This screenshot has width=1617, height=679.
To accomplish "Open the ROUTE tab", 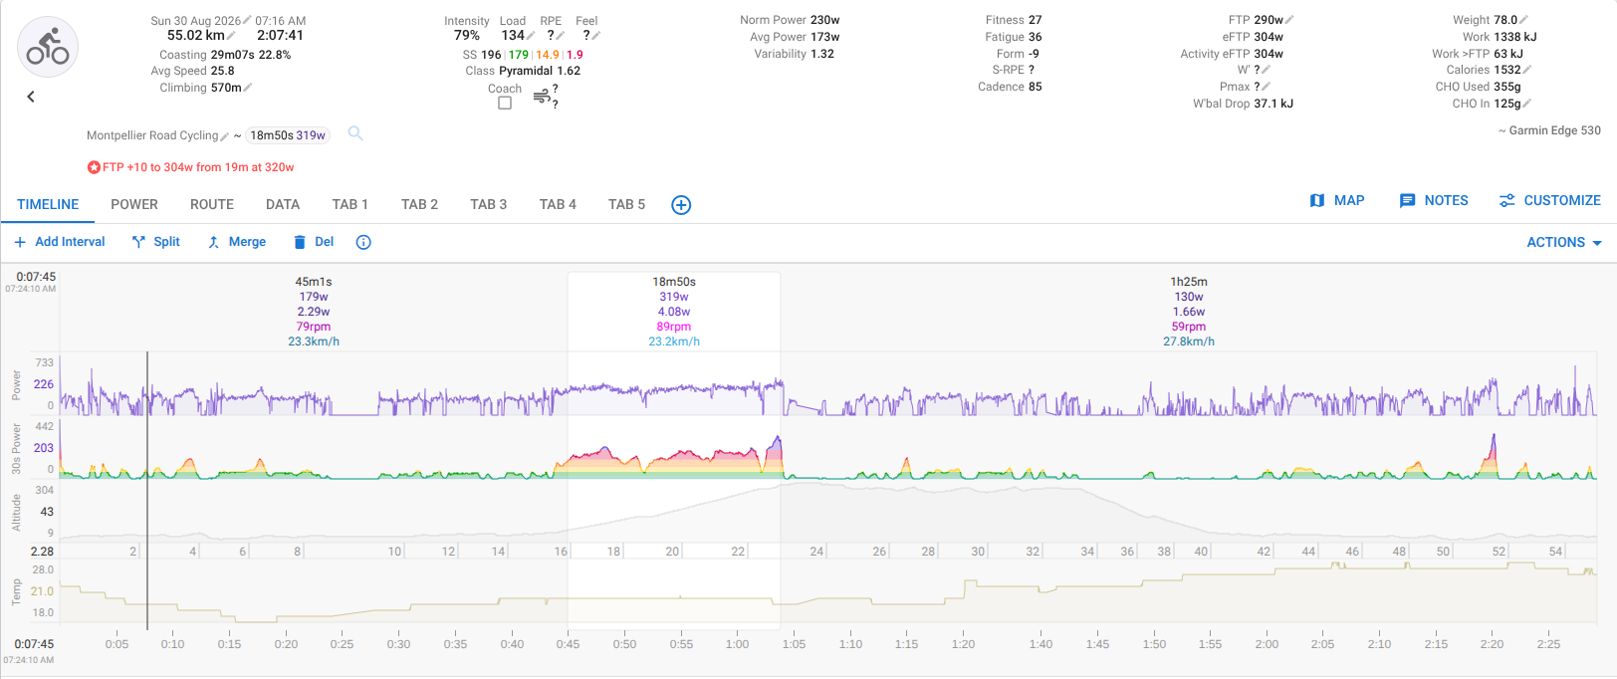I will pos(212,204).
